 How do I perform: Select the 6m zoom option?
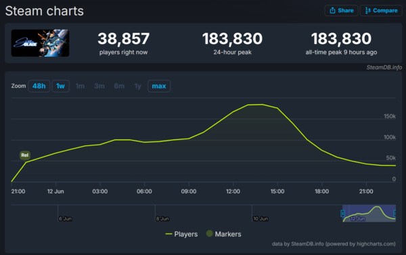pos(119,86)
